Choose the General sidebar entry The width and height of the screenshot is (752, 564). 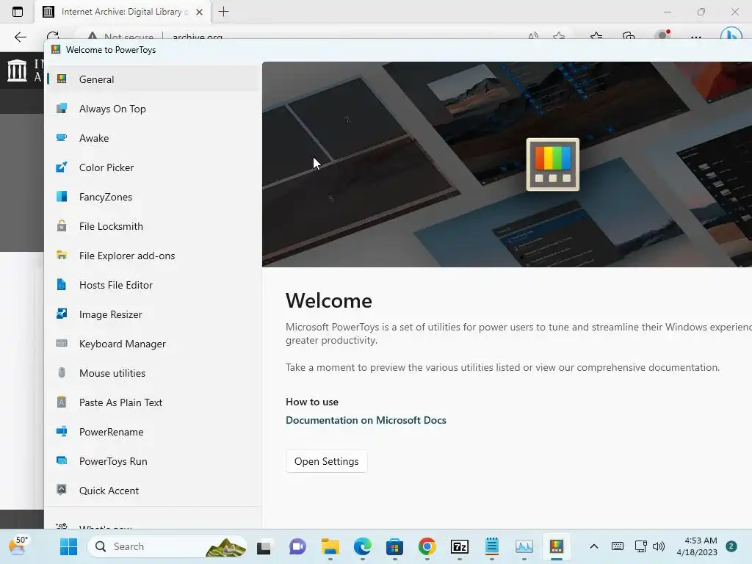coord(153,79)
